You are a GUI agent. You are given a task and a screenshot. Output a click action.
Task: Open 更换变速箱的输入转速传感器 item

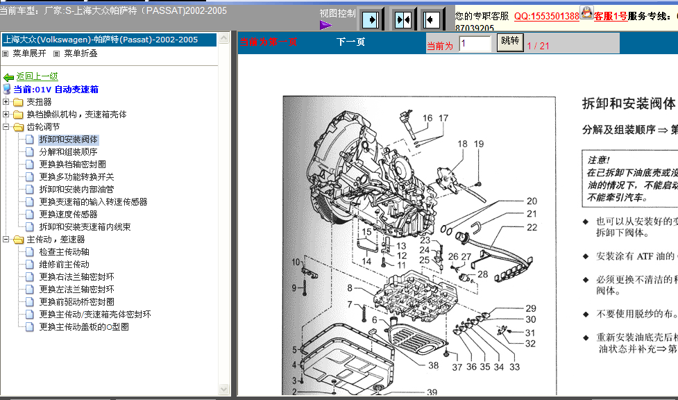coord(94,202)
